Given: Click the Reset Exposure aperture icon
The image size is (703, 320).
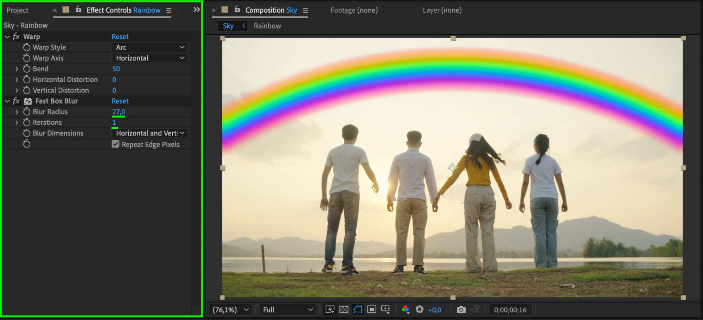Looking at the screenshot, I should 420,309.
